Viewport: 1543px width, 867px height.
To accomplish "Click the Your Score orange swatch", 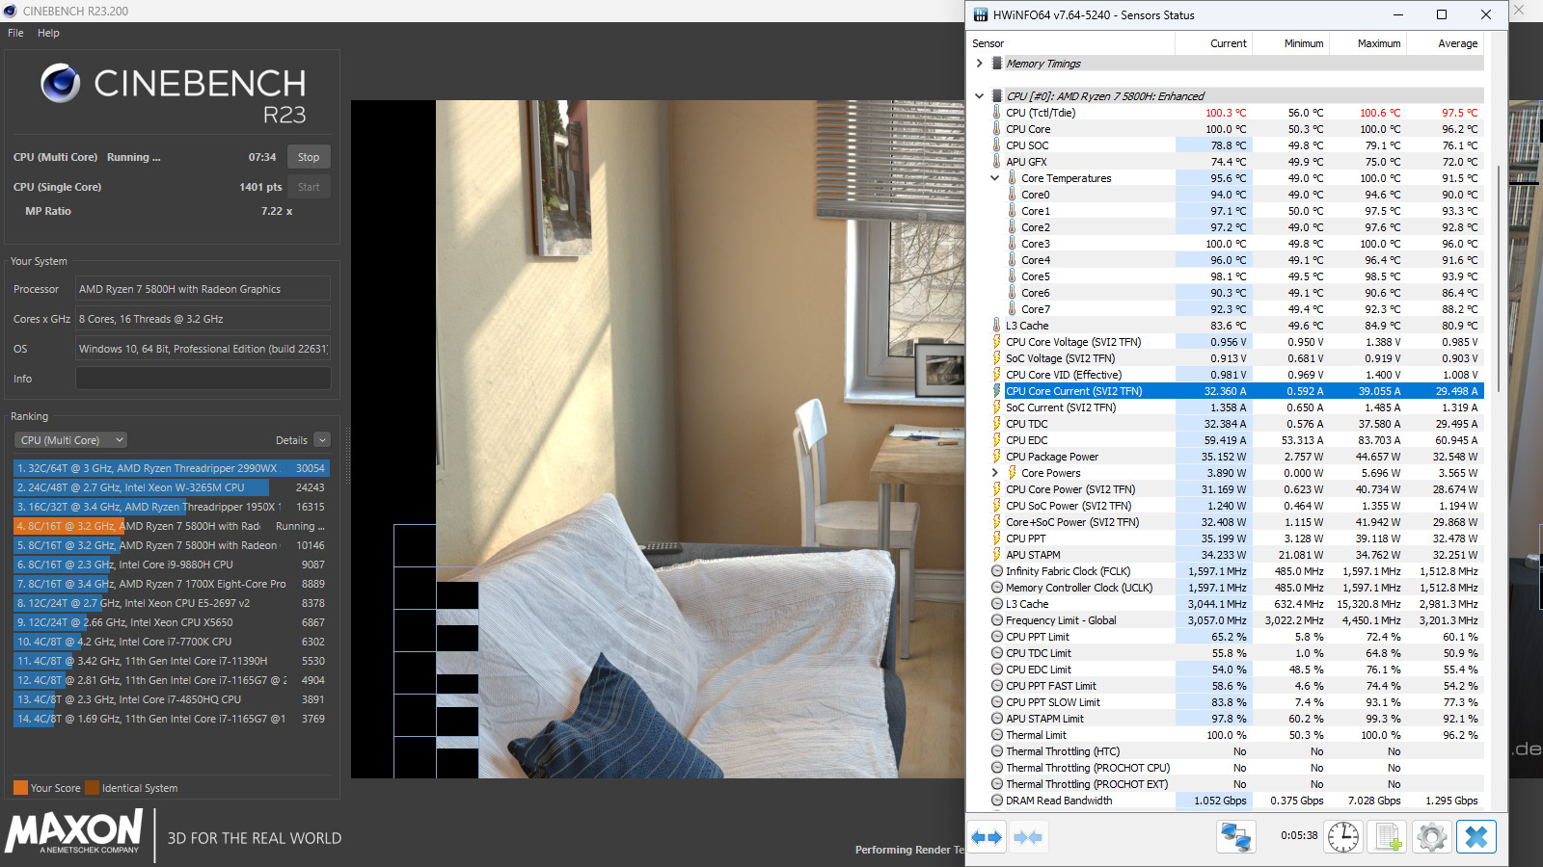I will pos(20,788).
